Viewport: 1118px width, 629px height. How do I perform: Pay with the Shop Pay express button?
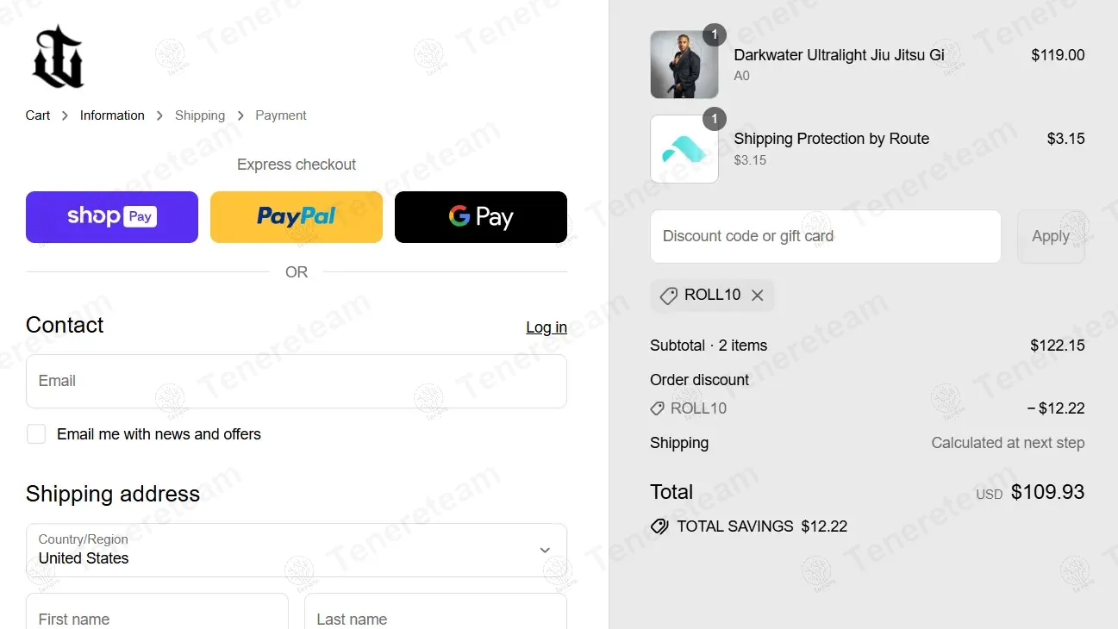coord(112,217)
